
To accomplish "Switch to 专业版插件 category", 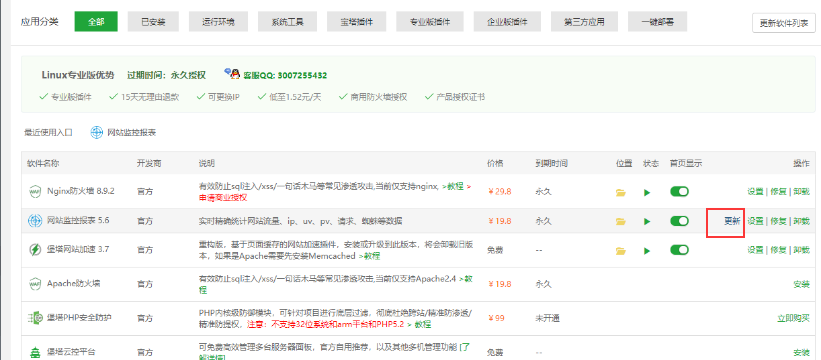I will (430, 21).
